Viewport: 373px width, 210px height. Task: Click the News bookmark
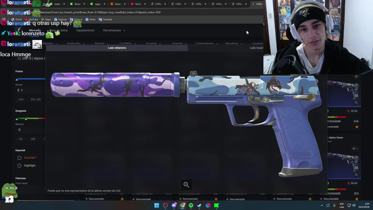[x=90, y=20]
